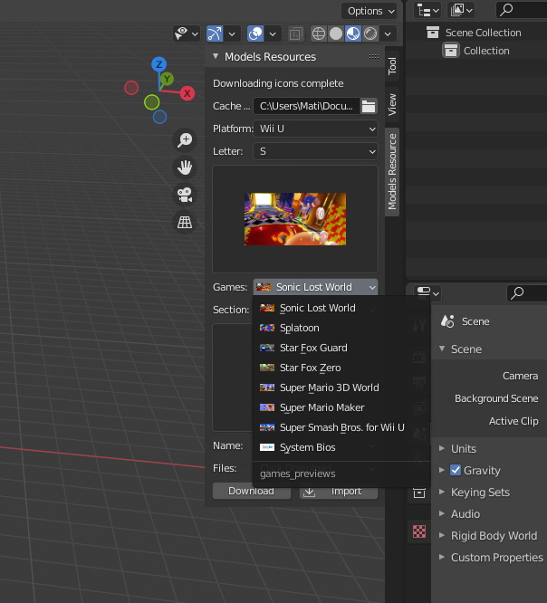Open the shading options dropdown arrow
Image resolution: width=547 pixels, height=603 pixels.
click(388, 33)
